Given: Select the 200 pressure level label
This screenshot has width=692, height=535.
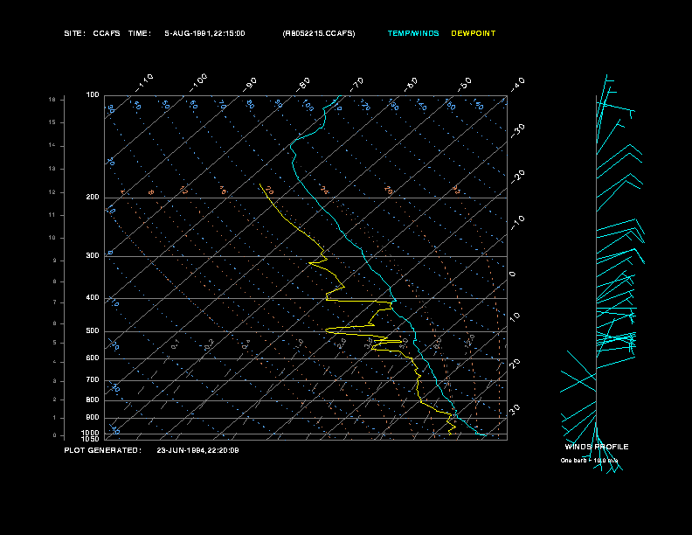Looking at the screenshot, I should coord(93,197).
